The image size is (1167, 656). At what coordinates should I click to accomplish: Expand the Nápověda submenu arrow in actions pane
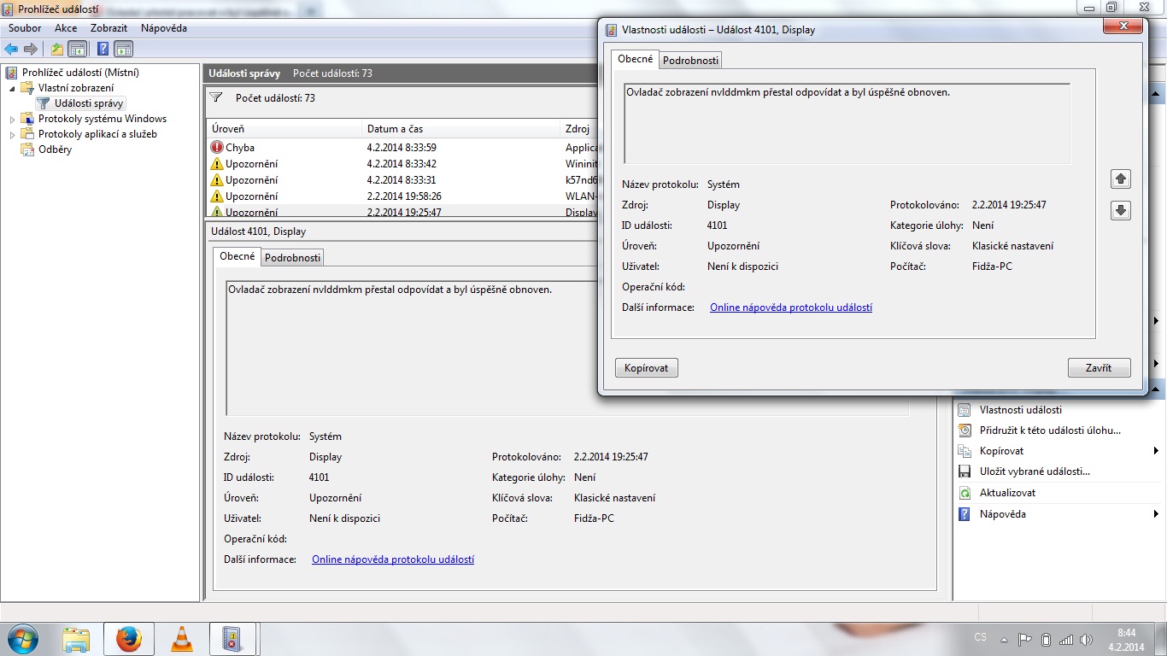click(x=1156, y=514)
